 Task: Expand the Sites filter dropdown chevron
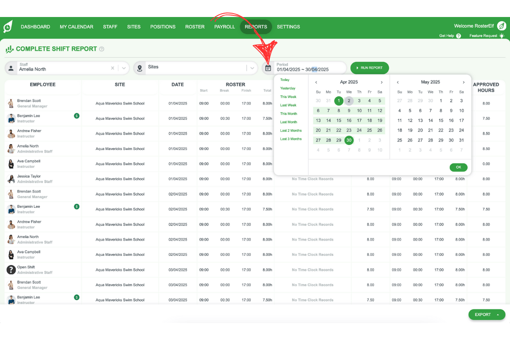pyautogui.click(x=253, y=68)
